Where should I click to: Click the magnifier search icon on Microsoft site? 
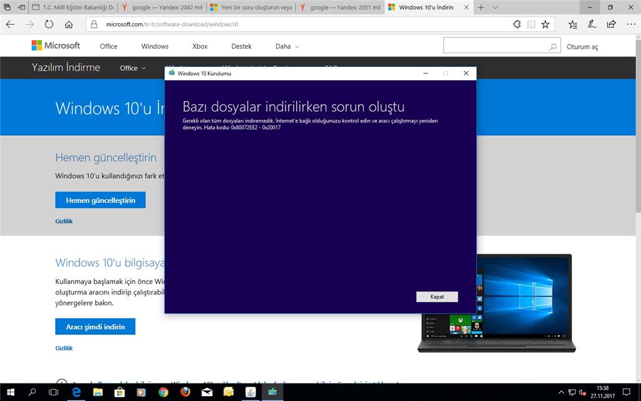click(553, 46)
